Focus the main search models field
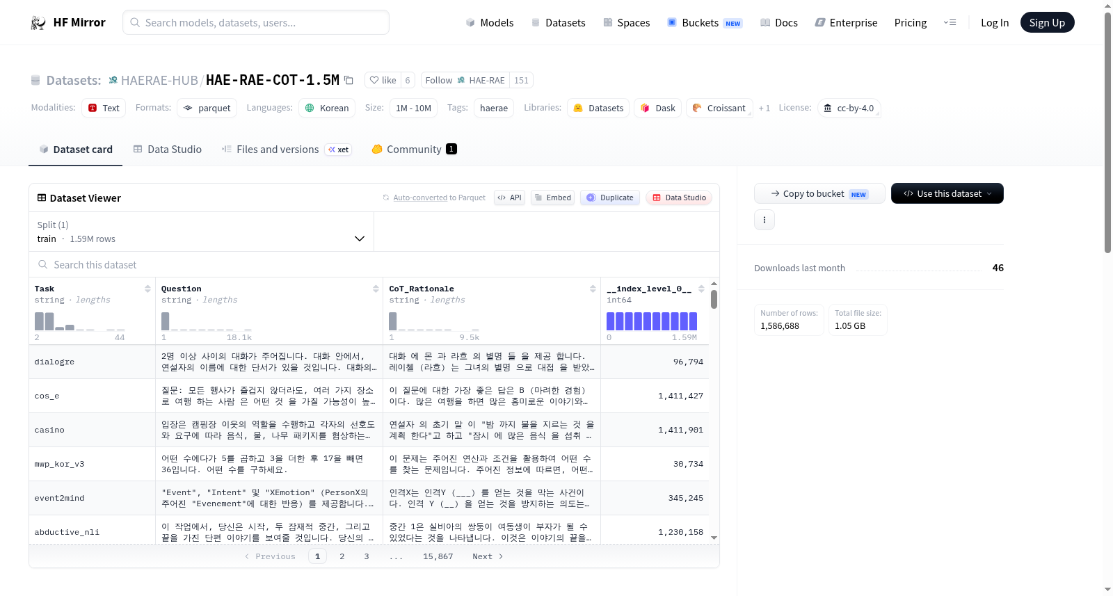This screenshot has height=596, width=1113. tap(256, 23)
